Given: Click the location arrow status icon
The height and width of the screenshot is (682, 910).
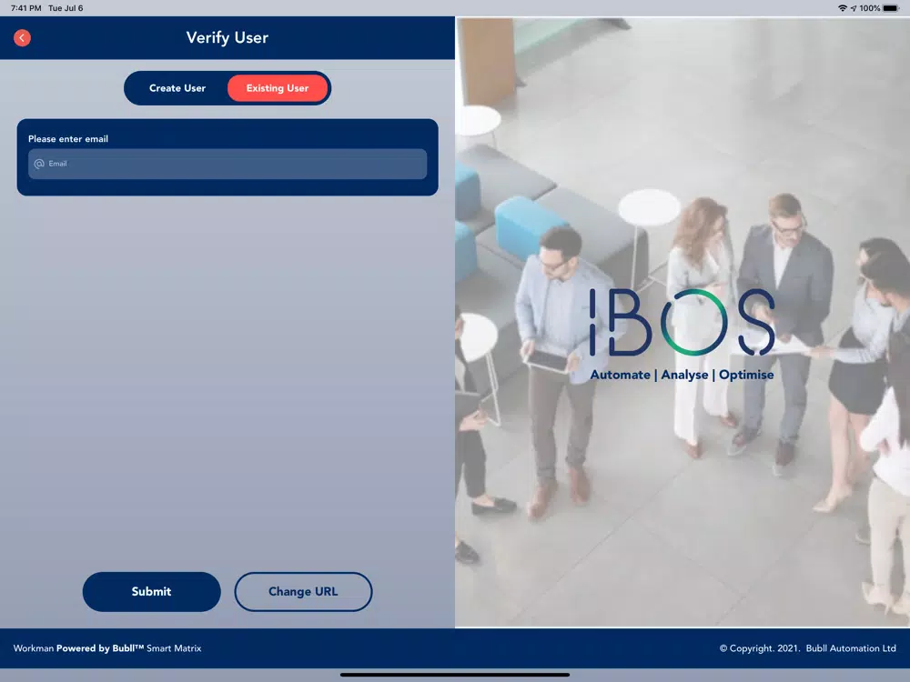Looking at the screenshot, I should 854,8.
